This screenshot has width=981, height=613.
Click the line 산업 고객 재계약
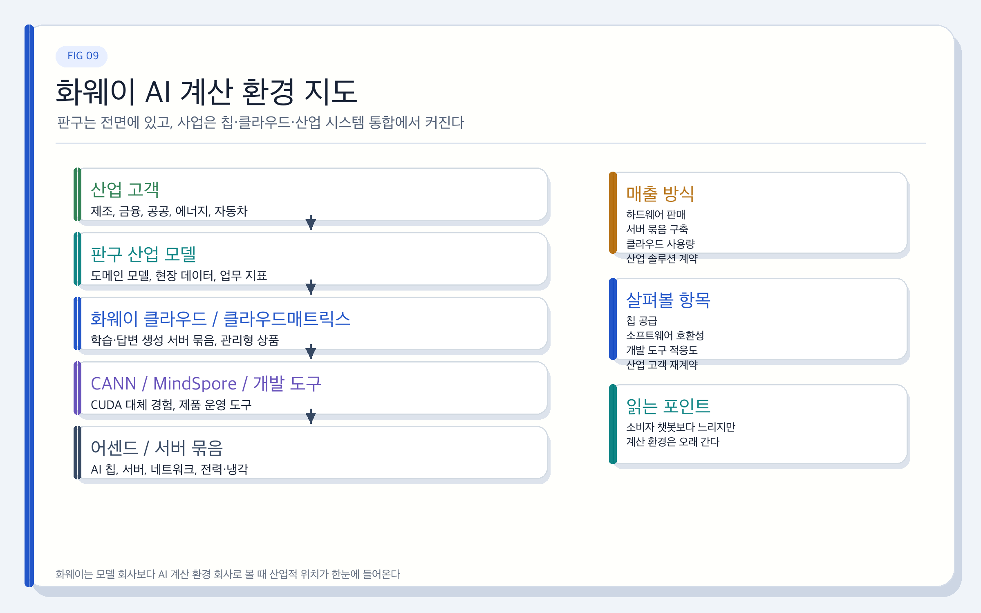(662, 365)
